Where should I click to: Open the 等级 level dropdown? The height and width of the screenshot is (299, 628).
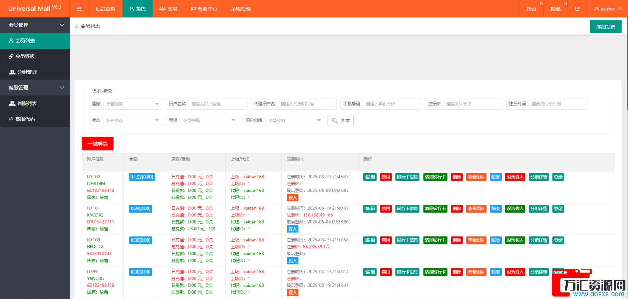tap(210, 120)
